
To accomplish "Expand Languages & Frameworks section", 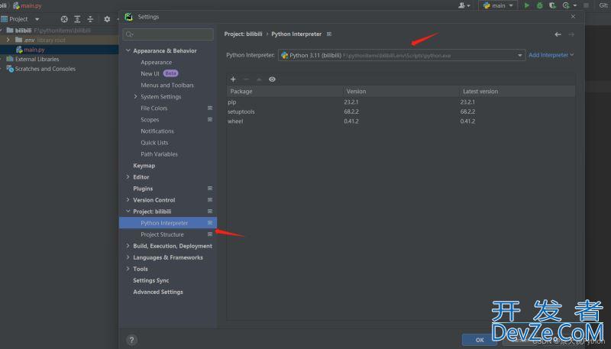I will coord(128,257).
